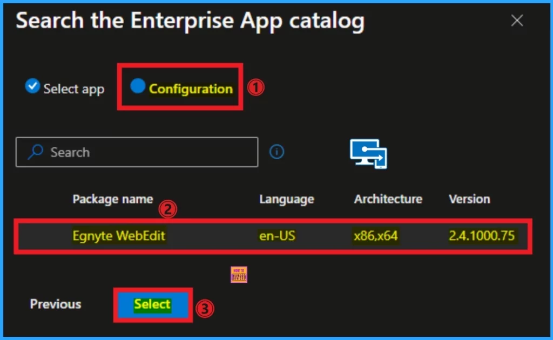
Task: Click the remote desktop devices icon
Action: (x=368, y=154)
